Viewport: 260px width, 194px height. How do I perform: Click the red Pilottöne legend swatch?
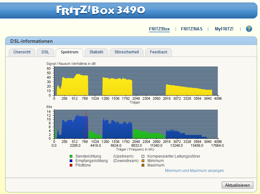pos(71,165)
